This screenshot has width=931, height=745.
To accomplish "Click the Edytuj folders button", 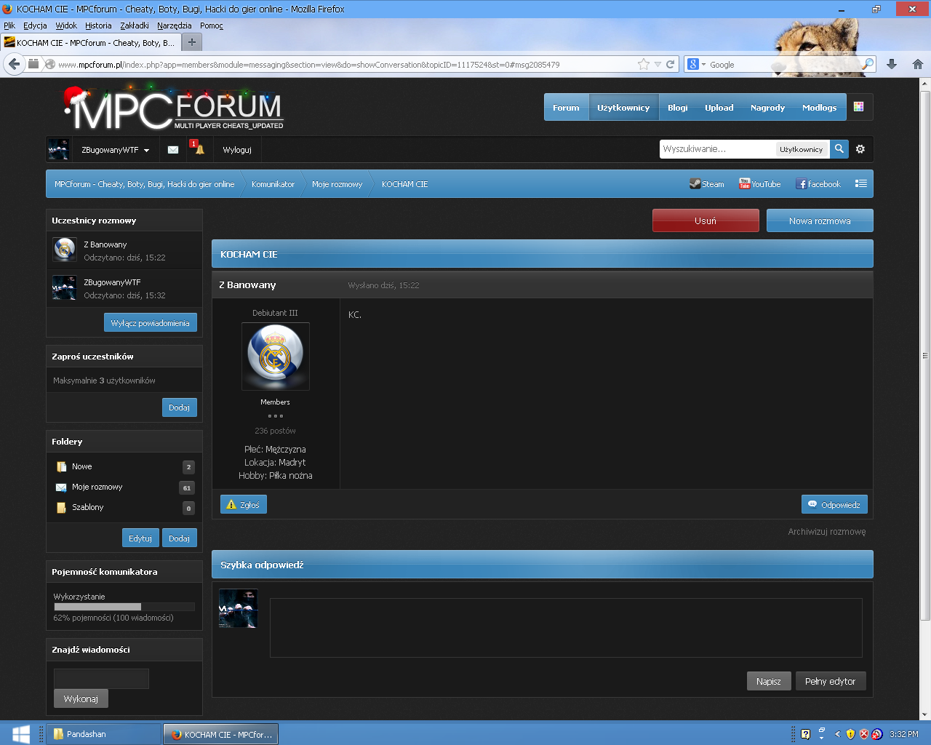I will (140, 538).
